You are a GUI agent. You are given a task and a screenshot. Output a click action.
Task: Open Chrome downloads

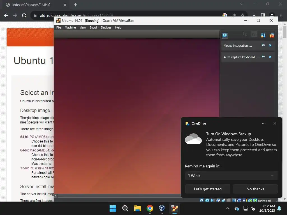254,15
